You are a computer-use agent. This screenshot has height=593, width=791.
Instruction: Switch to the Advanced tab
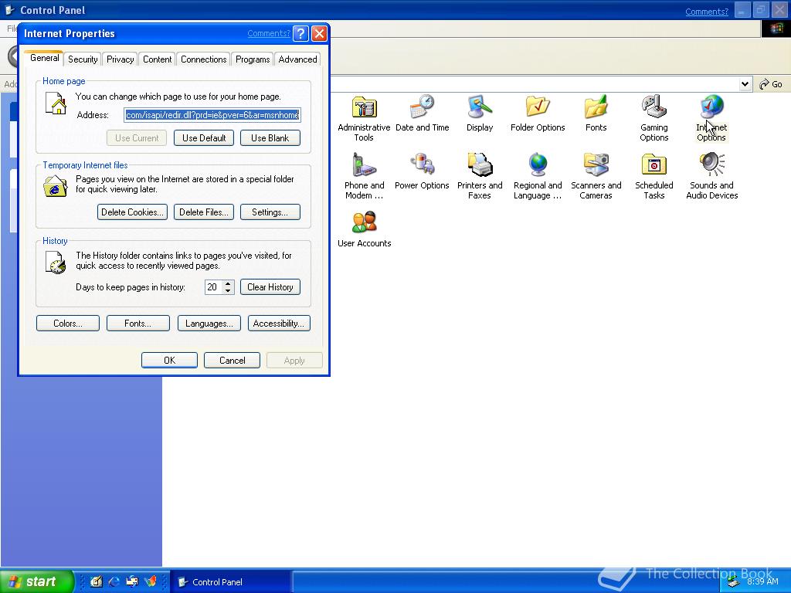[x=297, y=59]
